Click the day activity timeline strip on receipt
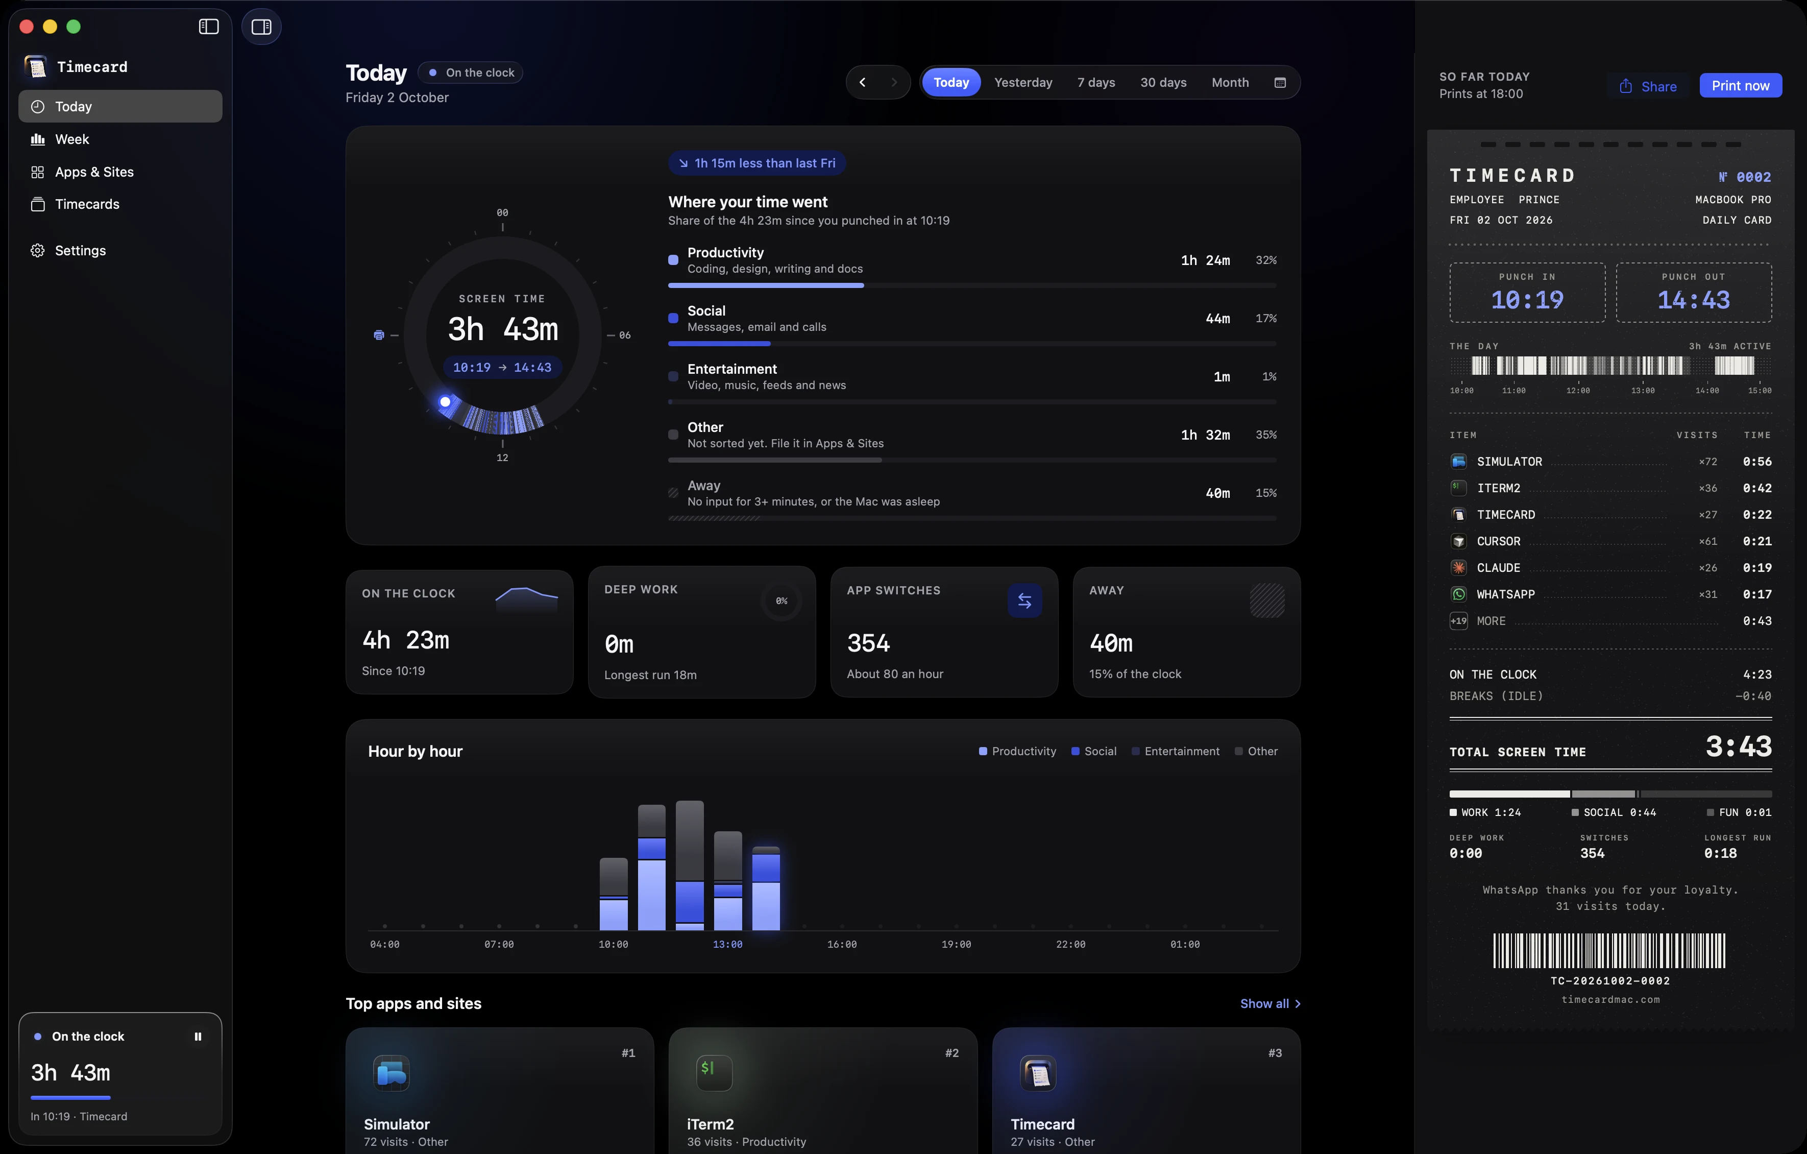 1610,367
